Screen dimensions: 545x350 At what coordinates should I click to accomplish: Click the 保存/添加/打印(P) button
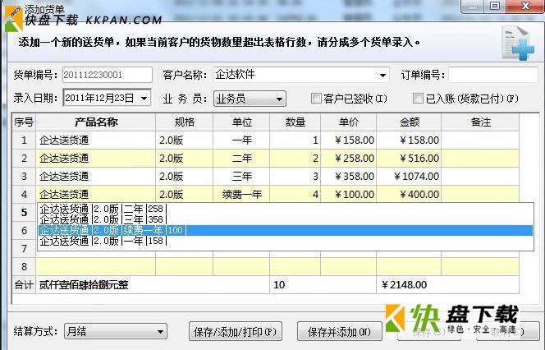pyautogui.click(x=236, y=332)
